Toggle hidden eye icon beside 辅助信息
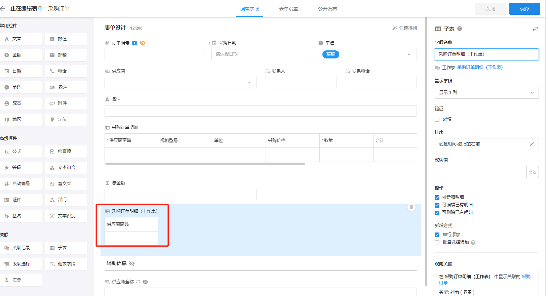The height and width of the screenshot is (296, 549). tap(132, 263)
